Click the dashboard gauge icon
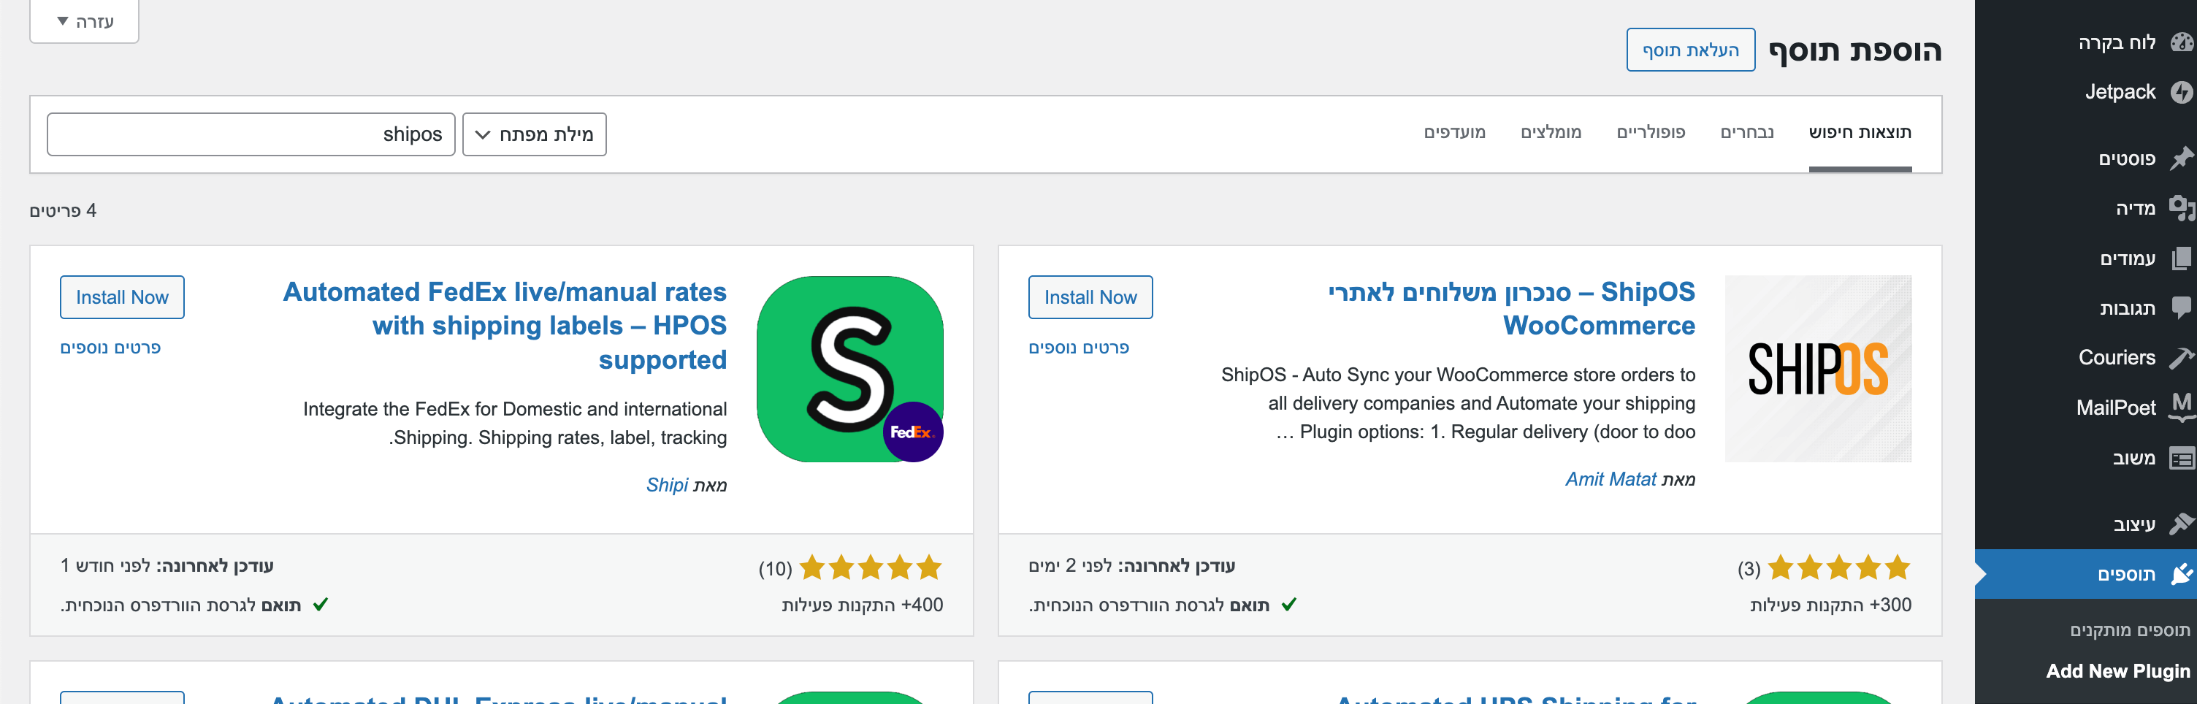 click(2181, 42)
